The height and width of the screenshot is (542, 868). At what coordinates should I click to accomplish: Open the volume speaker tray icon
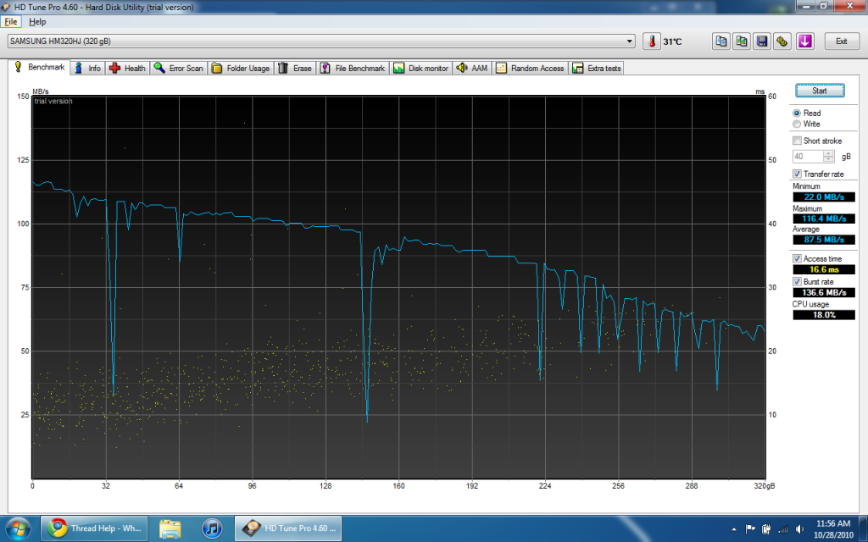pyautogui.click(x=799, y=529)
